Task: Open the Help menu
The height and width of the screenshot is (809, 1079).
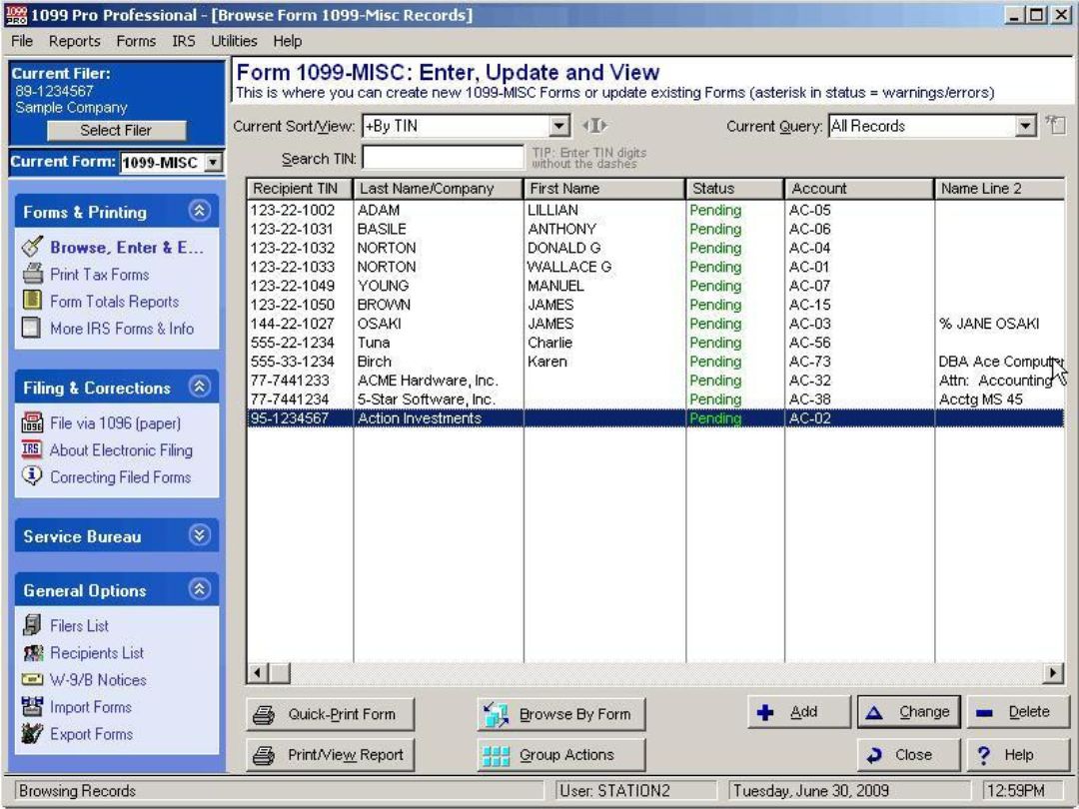Action: pos(287,41)
